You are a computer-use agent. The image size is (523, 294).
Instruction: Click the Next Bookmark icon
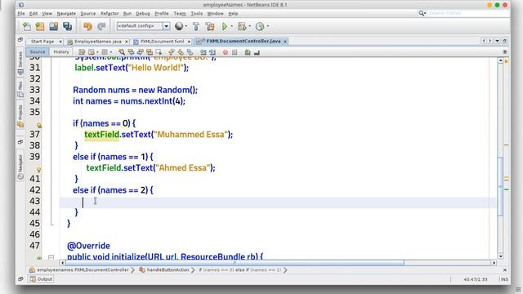[x=181, y=52]
